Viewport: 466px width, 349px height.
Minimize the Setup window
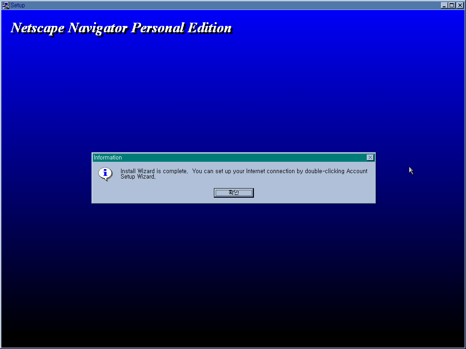pos(444,5)
